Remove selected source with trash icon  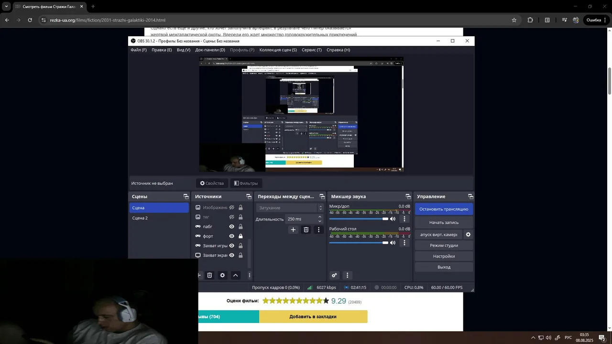pyautogui.click(x=209, y=275)
